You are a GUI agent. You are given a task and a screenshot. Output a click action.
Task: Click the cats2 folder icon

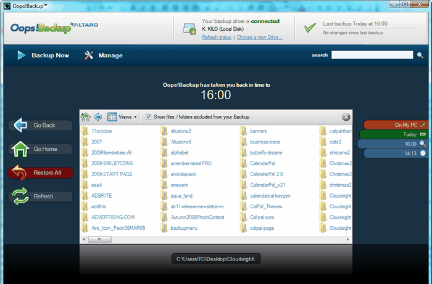click(323, 142)
